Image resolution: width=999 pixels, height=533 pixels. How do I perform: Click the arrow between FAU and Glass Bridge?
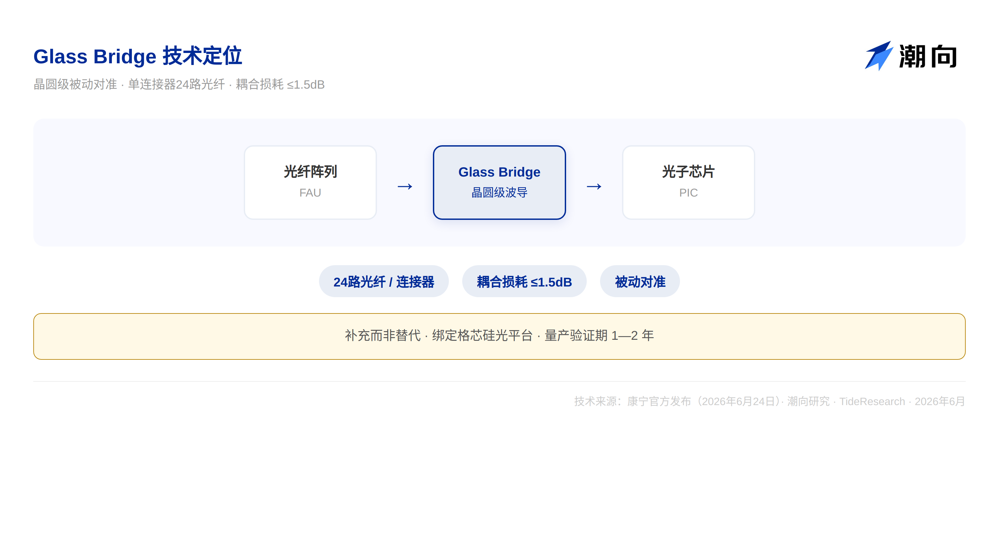[405, 187]
